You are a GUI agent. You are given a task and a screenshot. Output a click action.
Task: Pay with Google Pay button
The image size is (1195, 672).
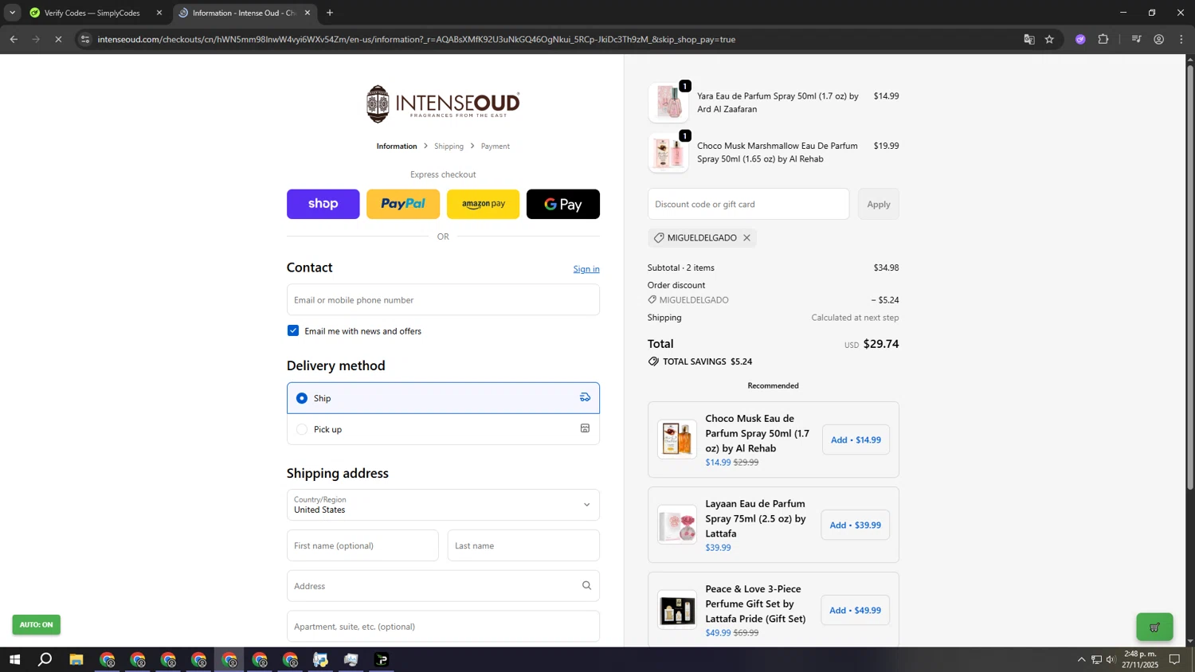click(563, 204)
